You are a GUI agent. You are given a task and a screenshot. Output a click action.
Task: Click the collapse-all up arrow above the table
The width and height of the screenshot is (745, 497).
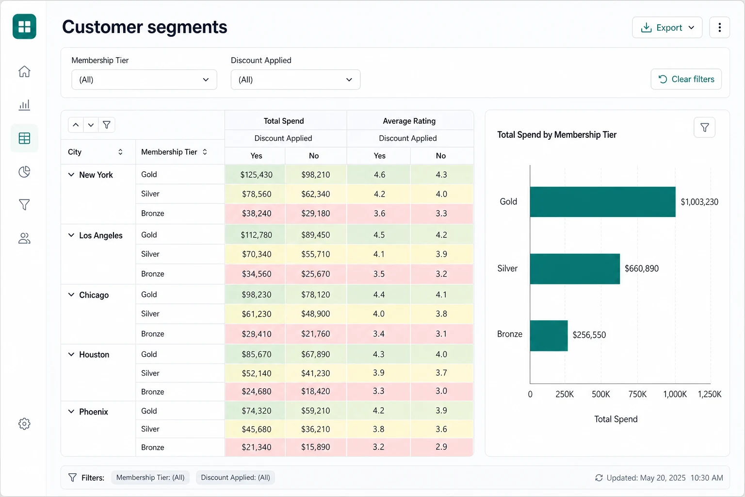[x=76, y=125]
